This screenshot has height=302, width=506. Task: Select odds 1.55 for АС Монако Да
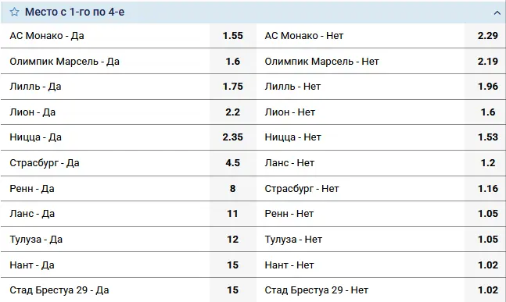pos(233,36)
